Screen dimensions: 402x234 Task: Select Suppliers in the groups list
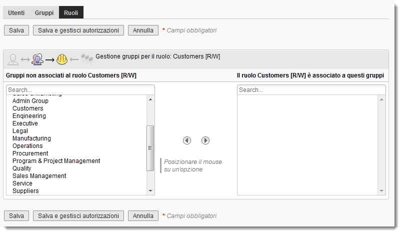pos(77,191)
